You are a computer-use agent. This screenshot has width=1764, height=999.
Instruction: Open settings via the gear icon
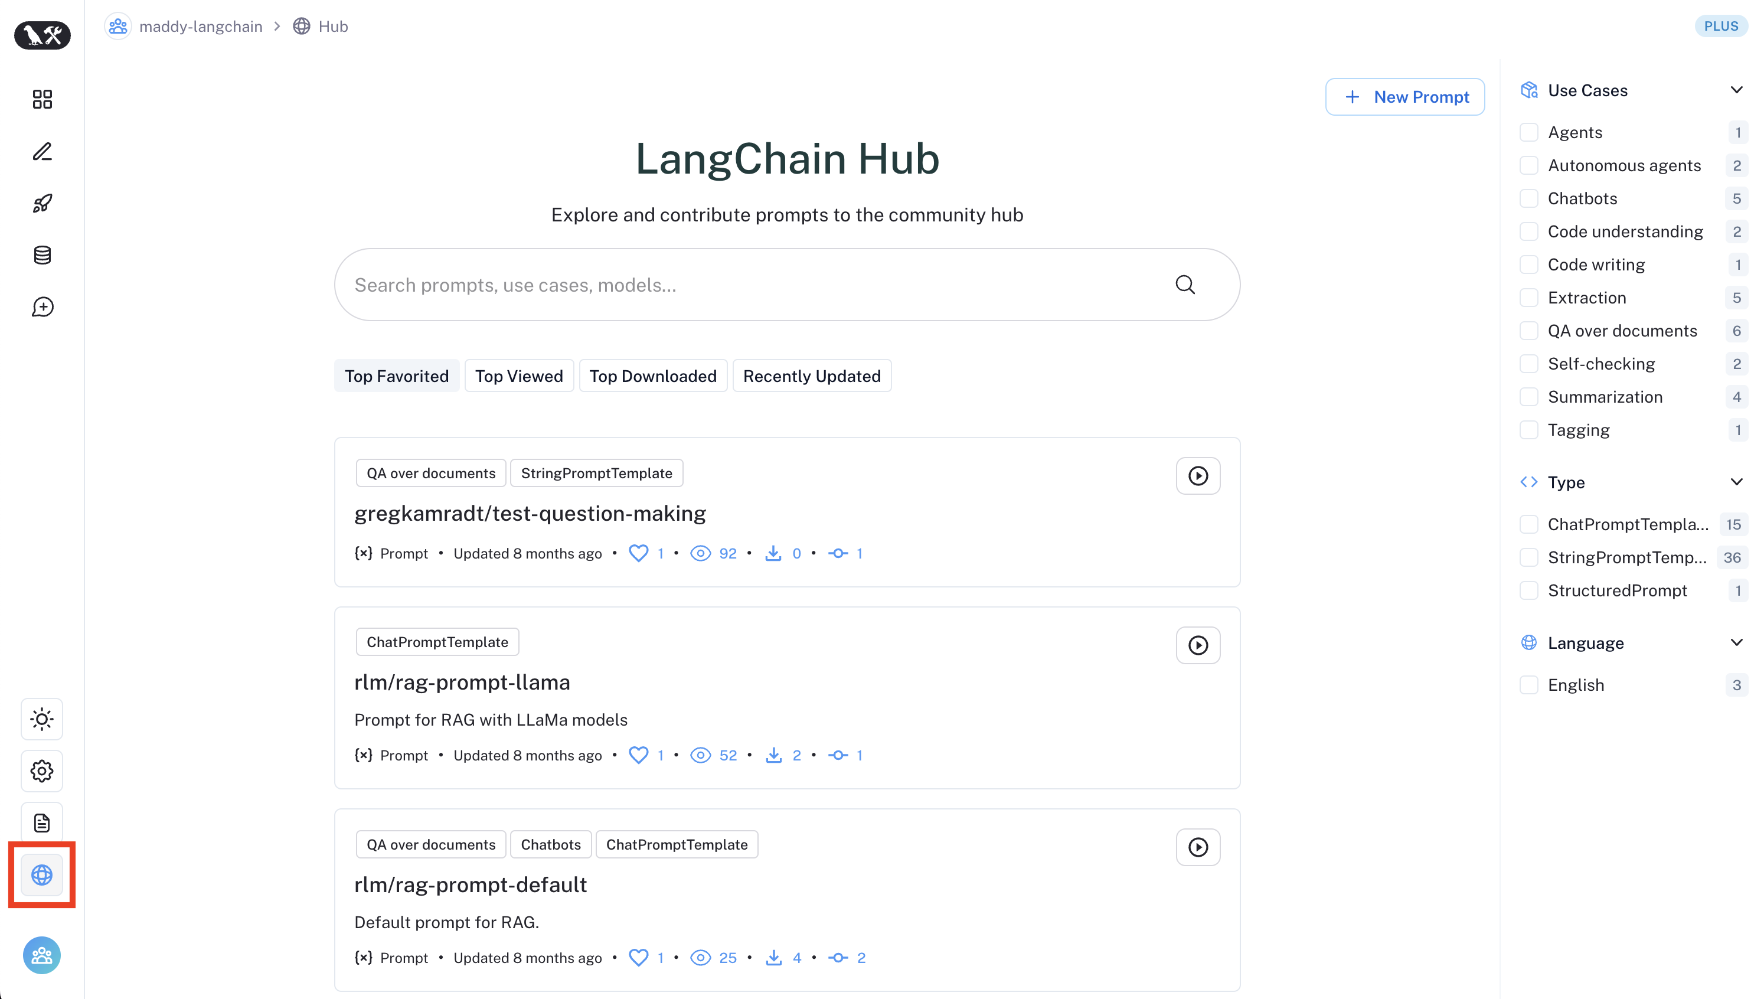tap(42, 771)
